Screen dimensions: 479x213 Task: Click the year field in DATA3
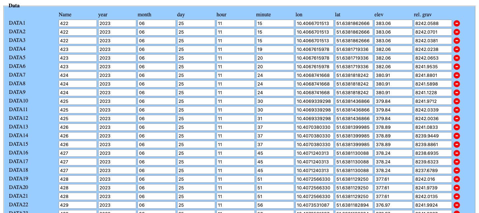click(117, 41)
